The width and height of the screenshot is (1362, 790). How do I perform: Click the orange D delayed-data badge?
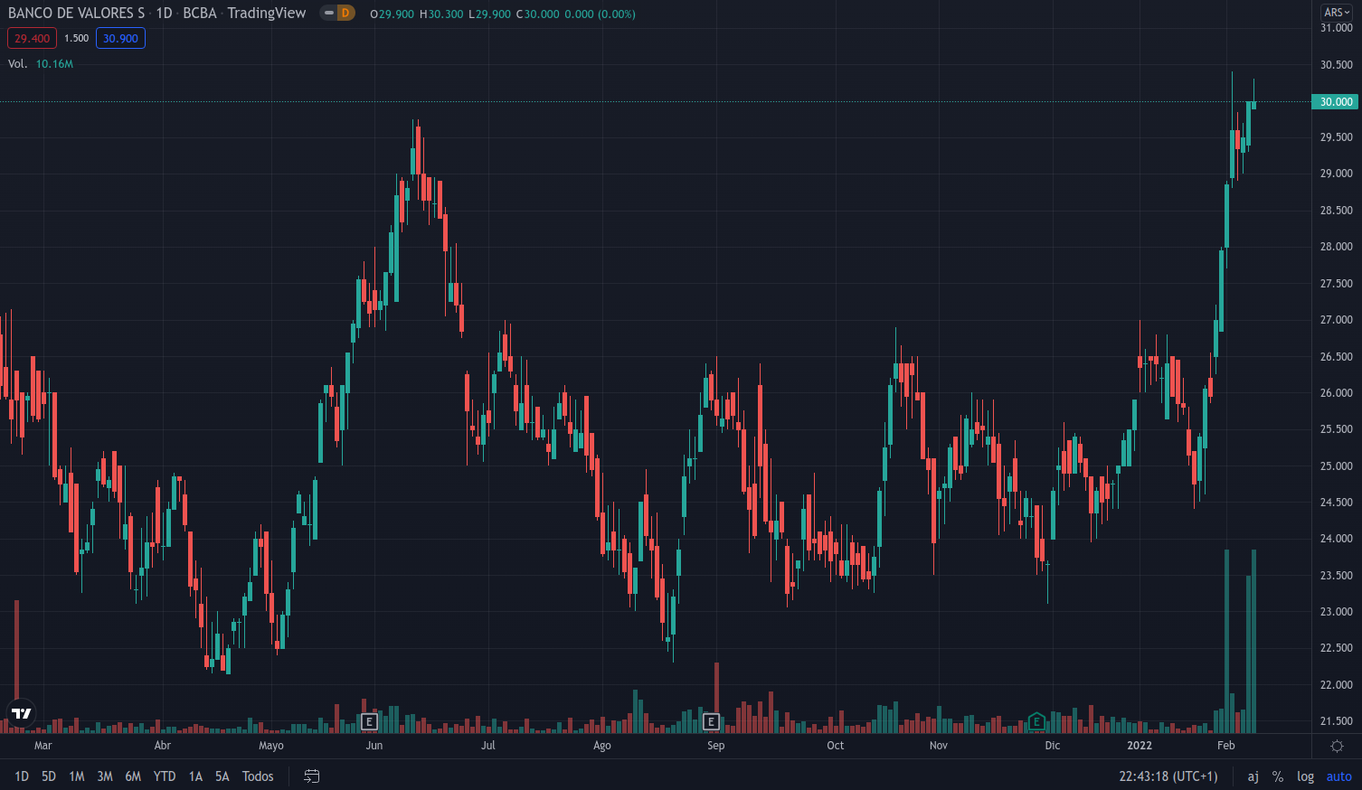(345, 14)
